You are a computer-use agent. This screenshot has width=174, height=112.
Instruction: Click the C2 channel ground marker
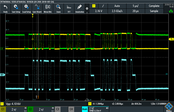(2, 49)
